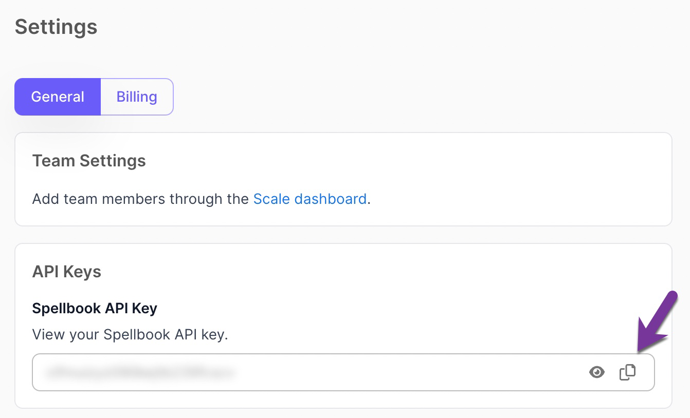Click blank background beside the Settings title
The width and height of the screenshot is (690, 418).
[360, 27]
